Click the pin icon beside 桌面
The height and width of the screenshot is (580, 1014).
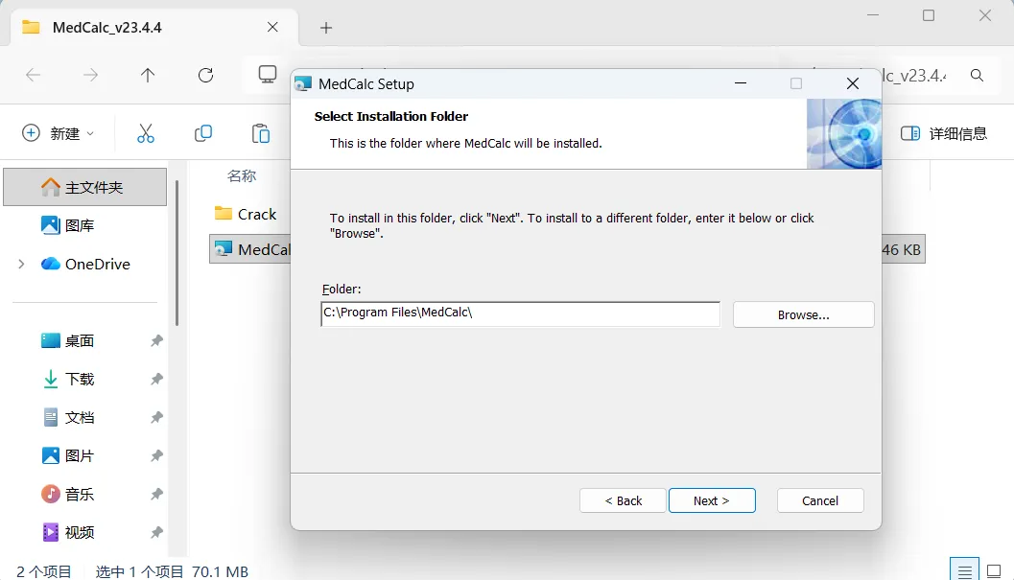(156, 340)
